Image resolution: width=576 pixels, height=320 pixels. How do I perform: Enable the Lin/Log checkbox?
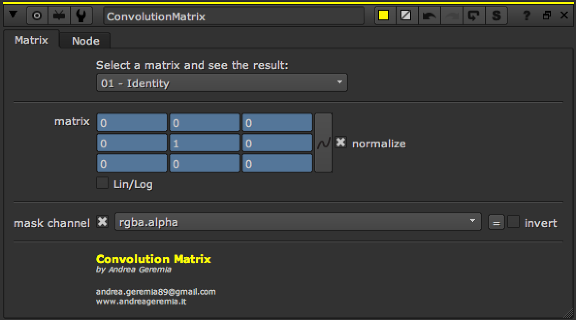pyautogui.click(x=102, y=183)
